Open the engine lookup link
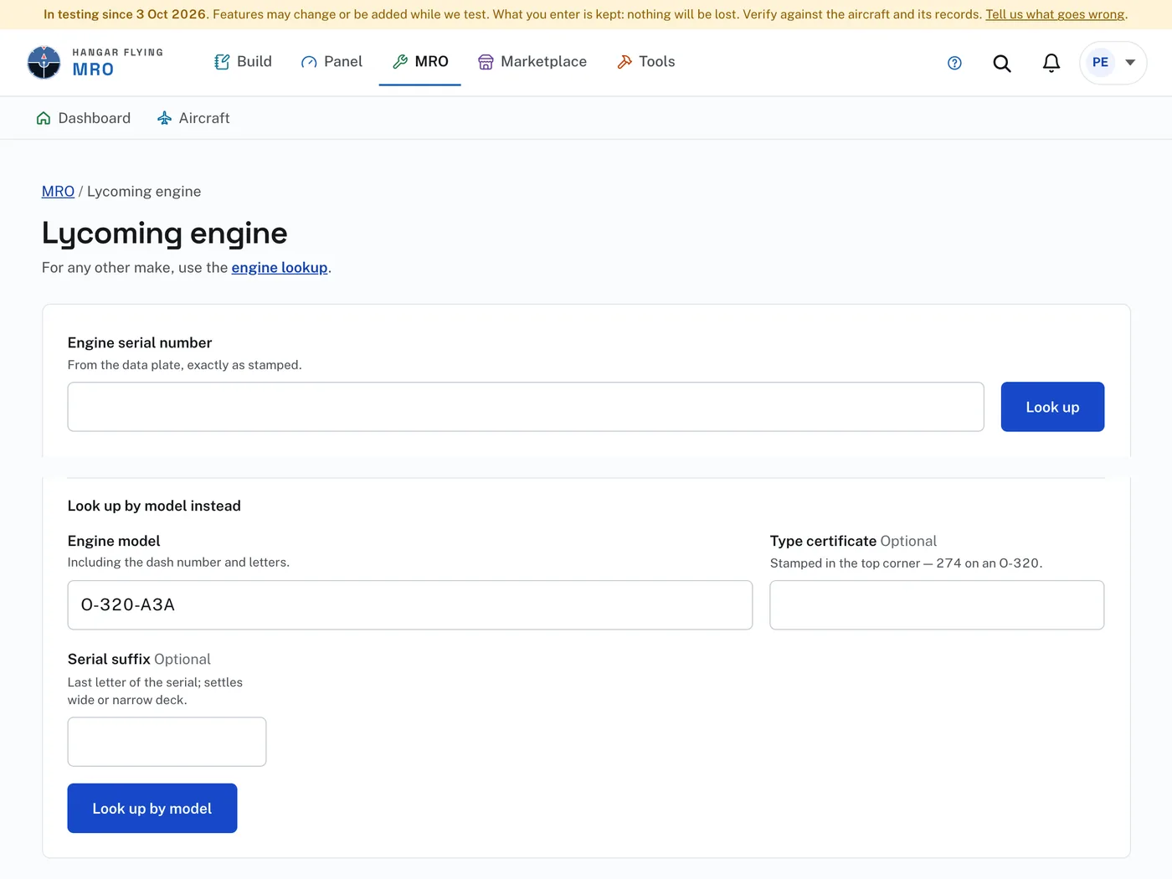Screen dimensions: 1172x879 click(280, 268)
